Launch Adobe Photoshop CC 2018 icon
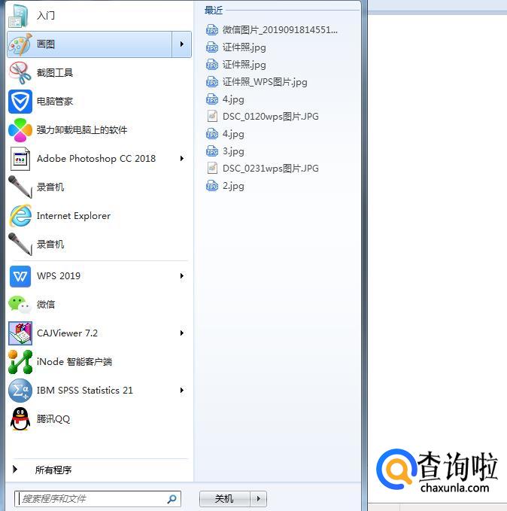Screen dimensions: 507x511 pyautogui.click(x=20, y=159)
